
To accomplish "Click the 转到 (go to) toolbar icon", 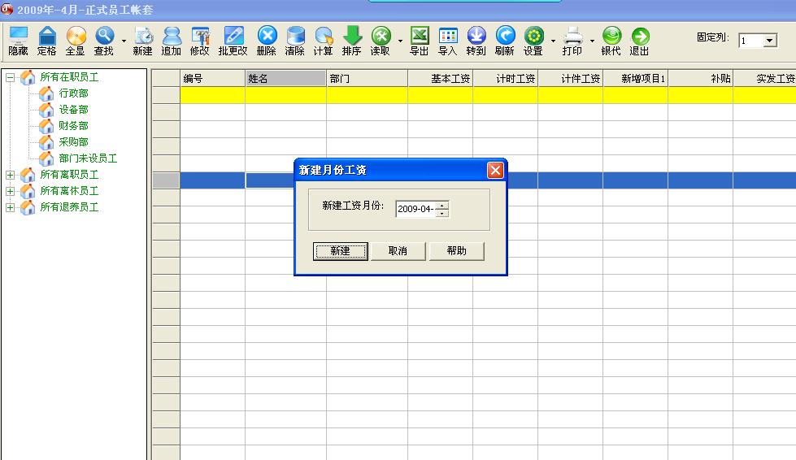I will (476, 41).
